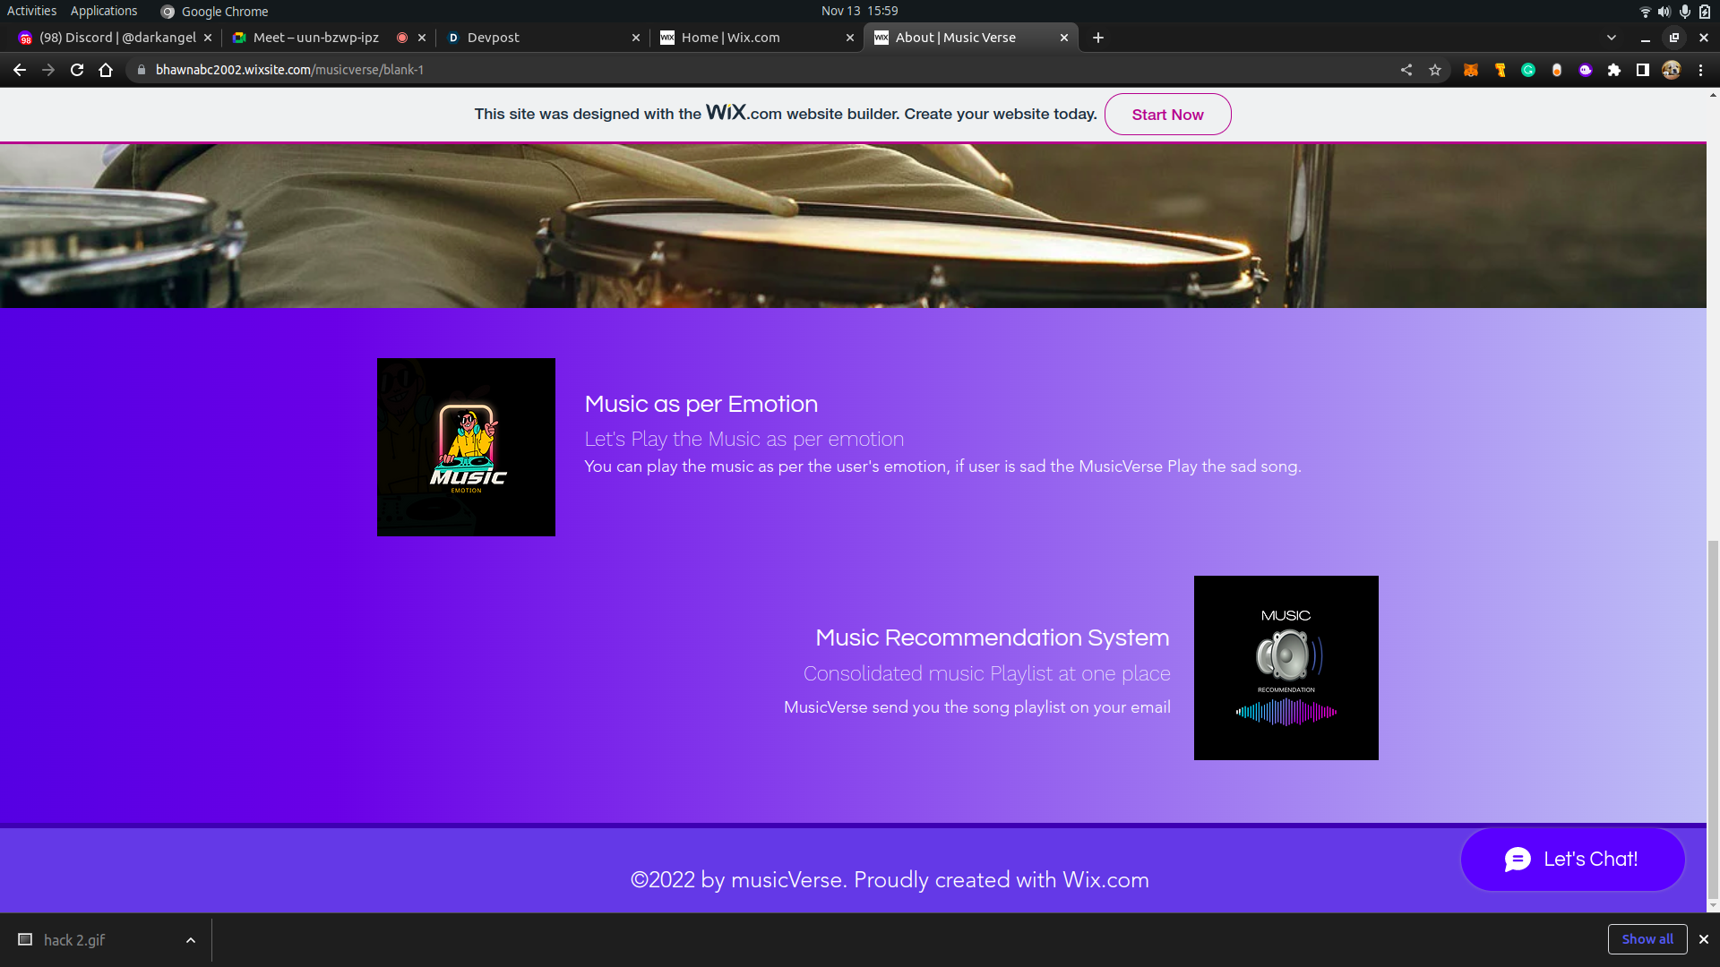This screenshot has width=1720, height=967.
Task: Open Chrome's three-dot menu
Action: 1700,70
